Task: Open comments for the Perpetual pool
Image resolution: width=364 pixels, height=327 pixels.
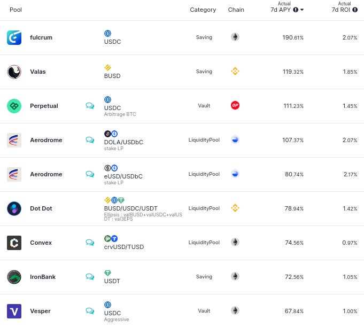Action: (x=90, y=106)
